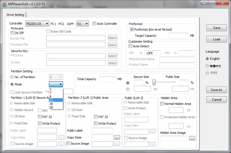The image size is (231, 153).
Task: Tick Lock Secure Partition checkbox
Action: [12, 92]
